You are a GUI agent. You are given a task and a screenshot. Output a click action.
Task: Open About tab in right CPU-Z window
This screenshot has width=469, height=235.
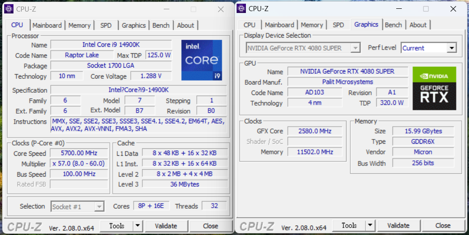pyautogui.click(x=418, y=25)
